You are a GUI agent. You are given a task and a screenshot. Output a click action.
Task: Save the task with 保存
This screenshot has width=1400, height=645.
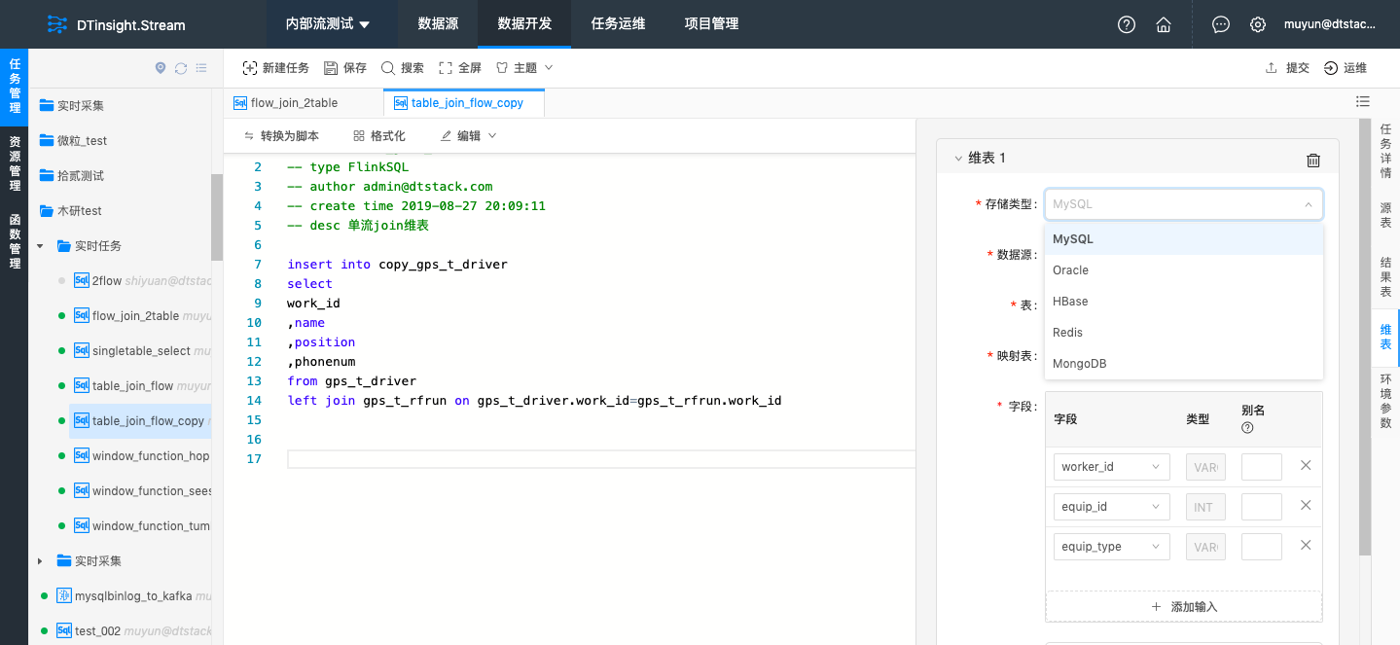click(345, 68)
